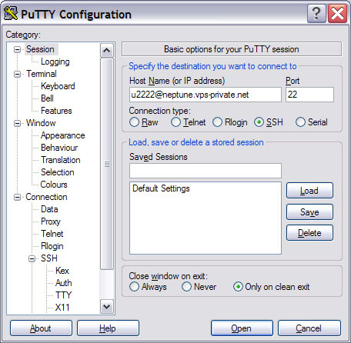Open the Auth category under SSH
The height and width of the screenshot is (343, 351).
(63, 283)
